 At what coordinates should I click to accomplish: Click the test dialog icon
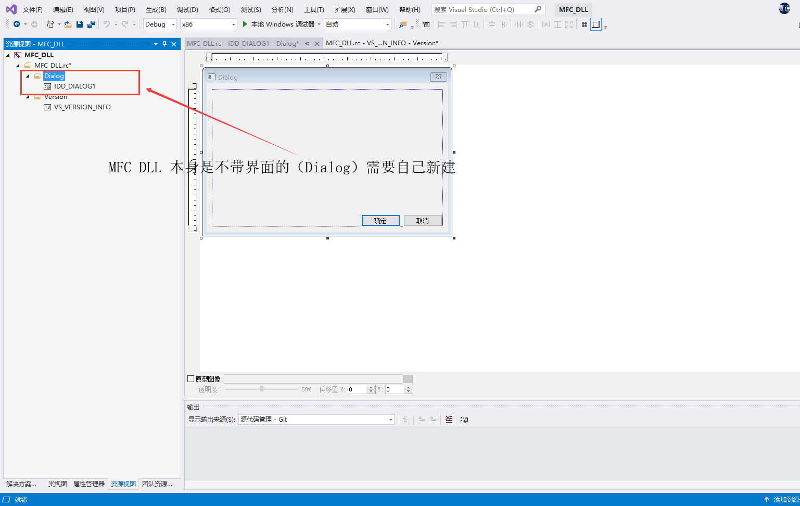point(426,24)
